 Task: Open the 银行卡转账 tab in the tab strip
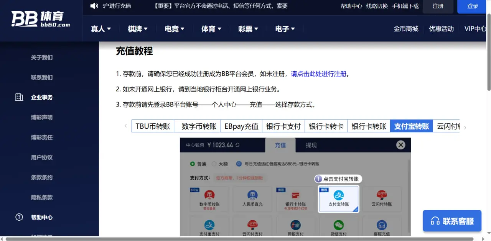369,126
